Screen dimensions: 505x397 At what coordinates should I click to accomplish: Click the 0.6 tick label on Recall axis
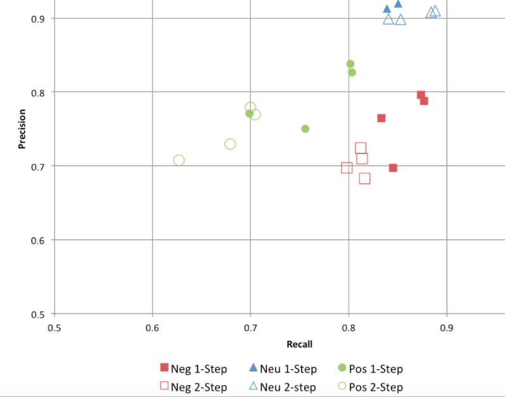(152, 328)
